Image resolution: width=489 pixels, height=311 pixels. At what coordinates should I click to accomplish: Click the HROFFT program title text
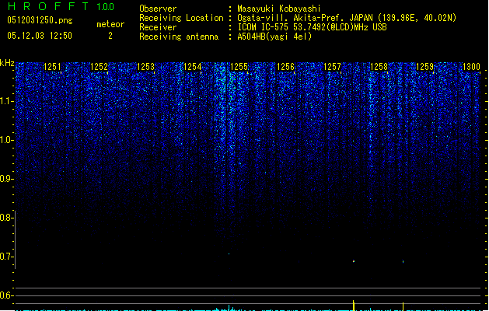[x=48, y=6]
